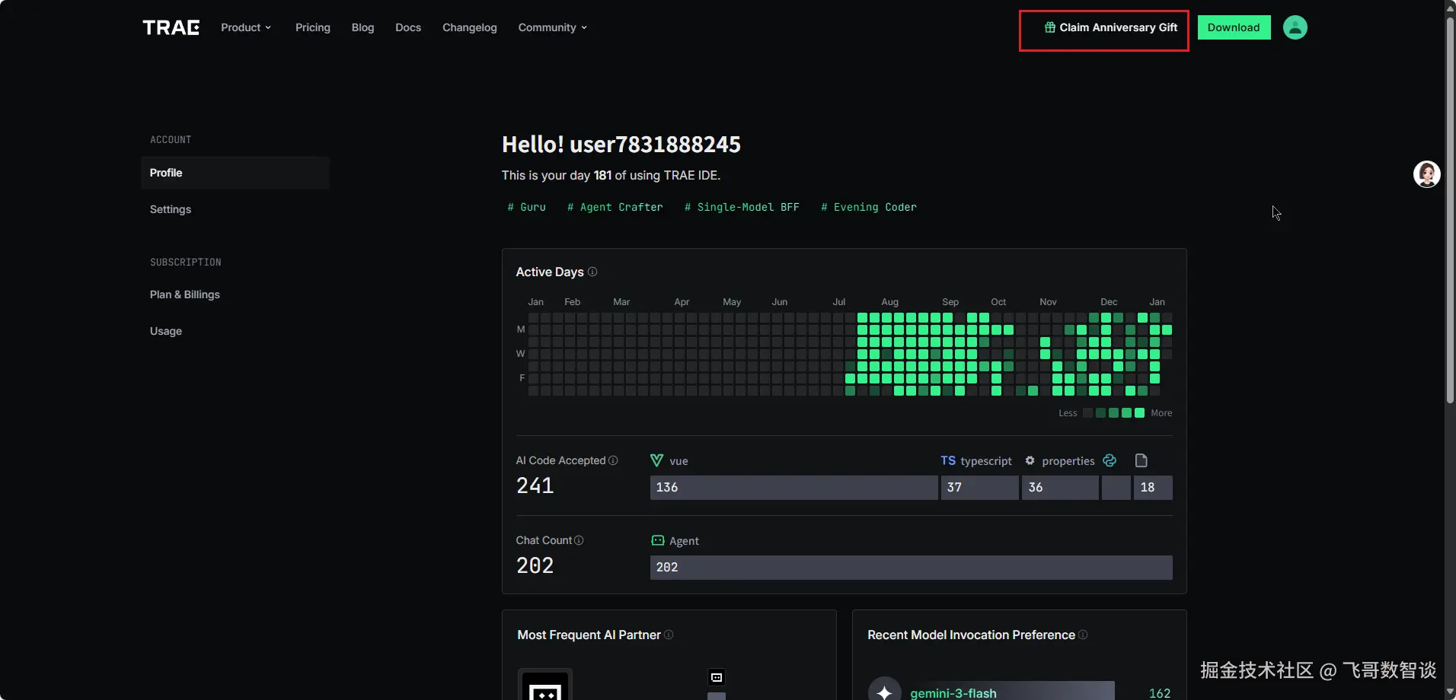Click the green Download button
Image resolution: width=1456 pixels, height=700 pixels.
[1234, 27]
